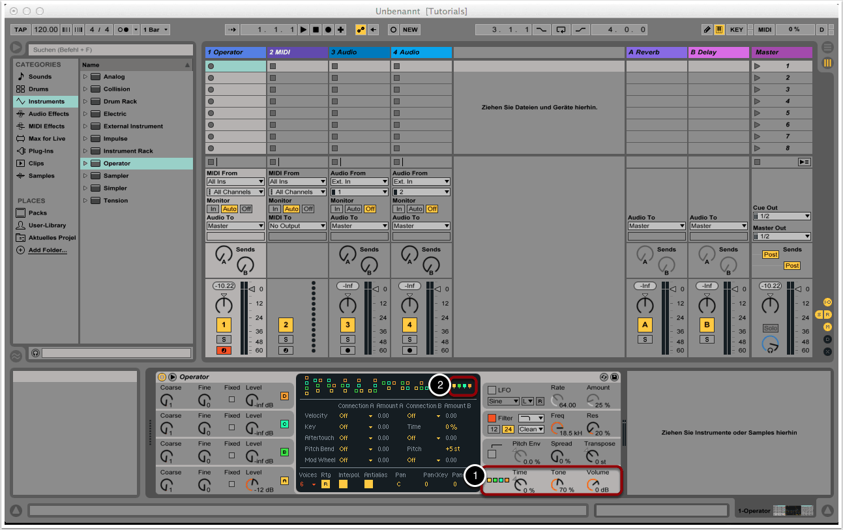
Task: Click the Operator device activator power icon
Action: tap(162, 377)
